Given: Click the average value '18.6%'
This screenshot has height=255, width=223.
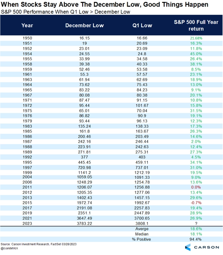Looking at the screenshot, I should coord(196,229).
